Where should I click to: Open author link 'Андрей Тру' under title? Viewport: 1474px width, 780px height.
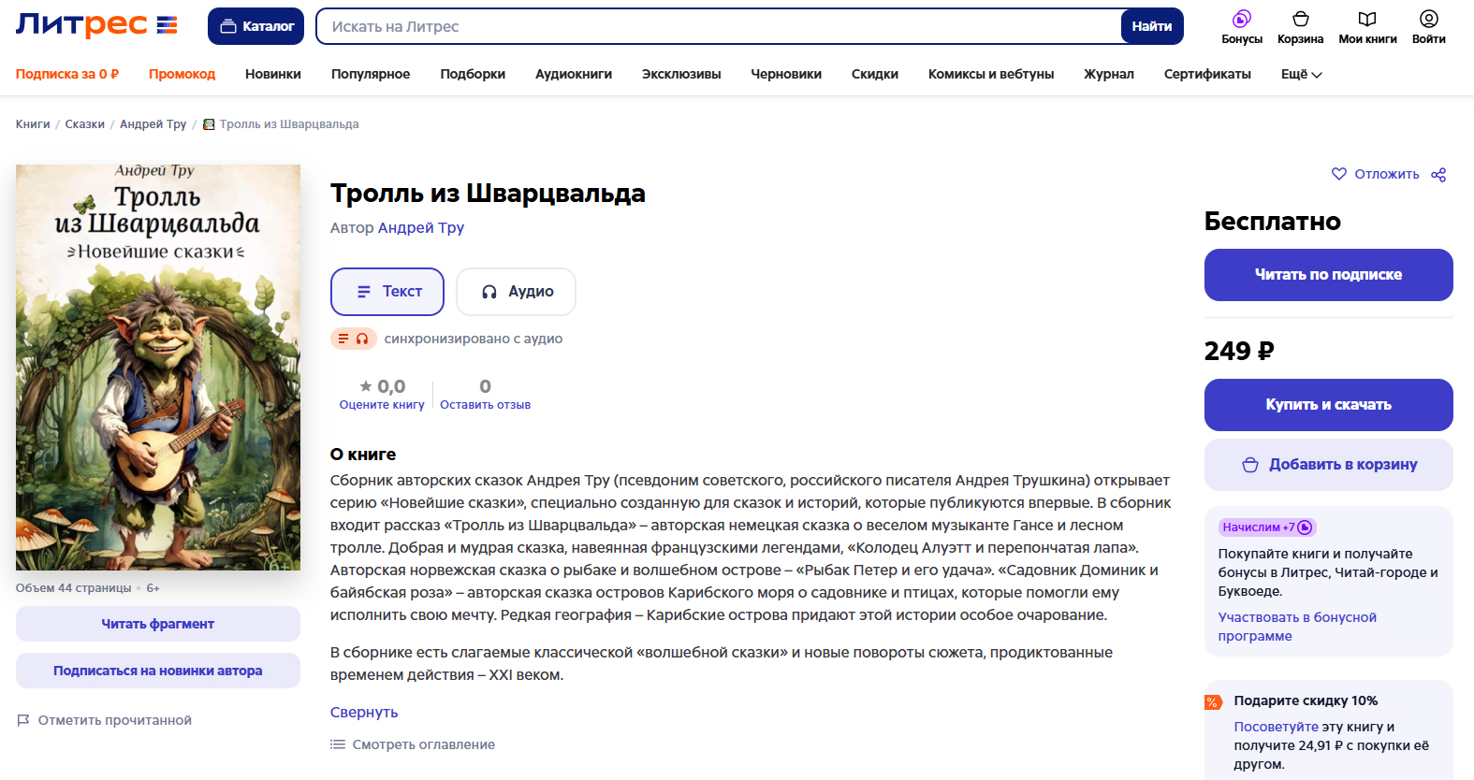(420, 227)
